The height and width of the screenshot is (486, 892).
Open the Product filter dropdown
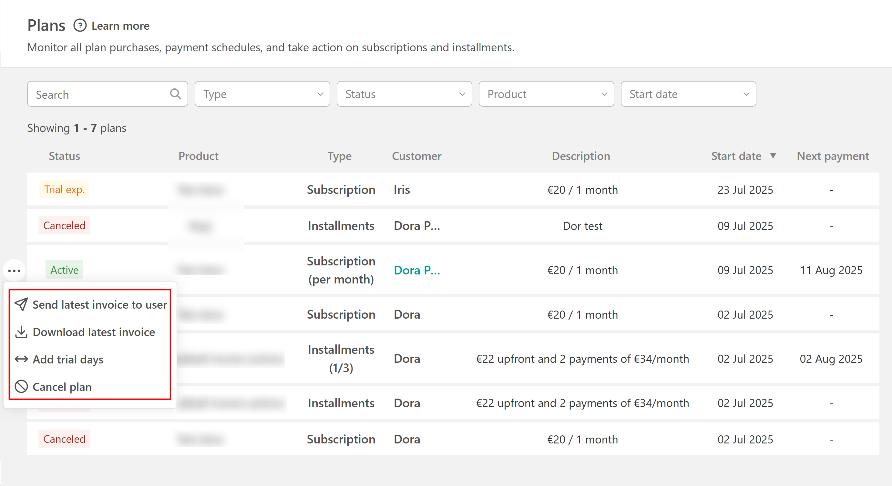tap(546, 94)
